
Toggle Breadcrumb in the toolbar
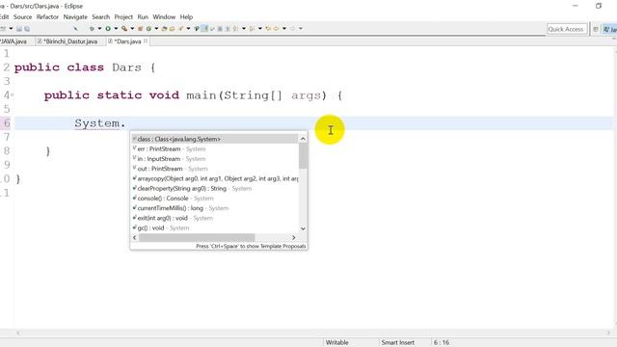tap(197, 29)
